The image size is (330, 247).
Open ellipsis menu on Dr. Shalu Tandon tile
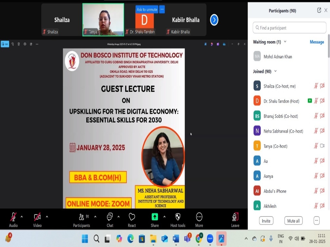point(162,9)
